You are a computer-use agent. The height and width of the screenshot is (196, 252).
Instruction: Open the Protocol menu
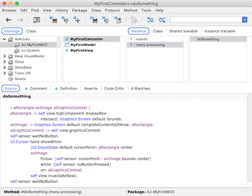(112, 10)
